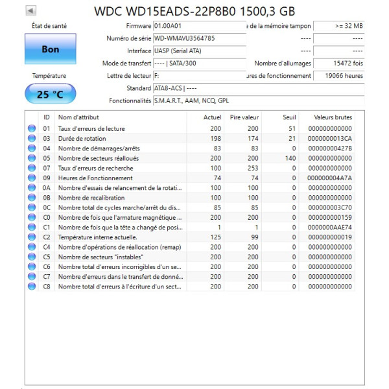
Task: Click the Actuel column header
Action: 206,117
